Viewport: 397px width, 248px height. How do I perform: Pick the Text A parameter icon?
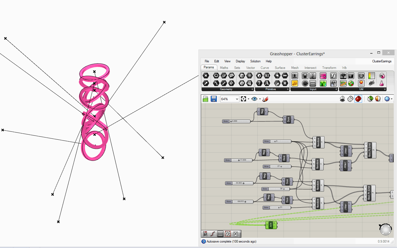pyautogui.click(x=267, y=83)
